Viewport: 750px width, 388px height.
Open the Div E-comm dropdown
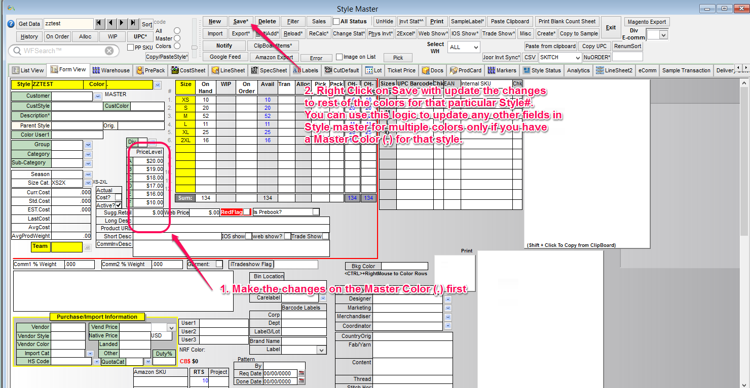click(658, 34)
